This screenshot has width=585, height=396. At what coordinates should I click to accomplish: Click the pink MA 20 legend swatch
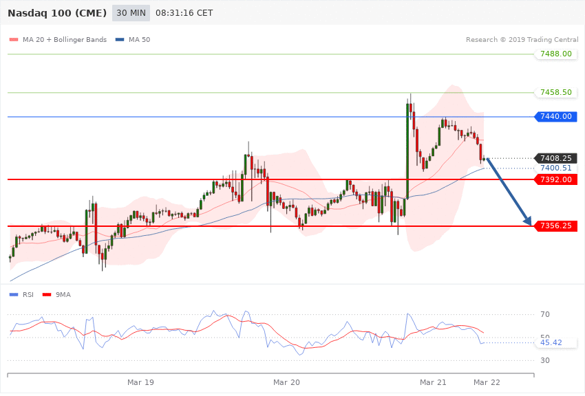pyautogui.click(x=14, y=39)
